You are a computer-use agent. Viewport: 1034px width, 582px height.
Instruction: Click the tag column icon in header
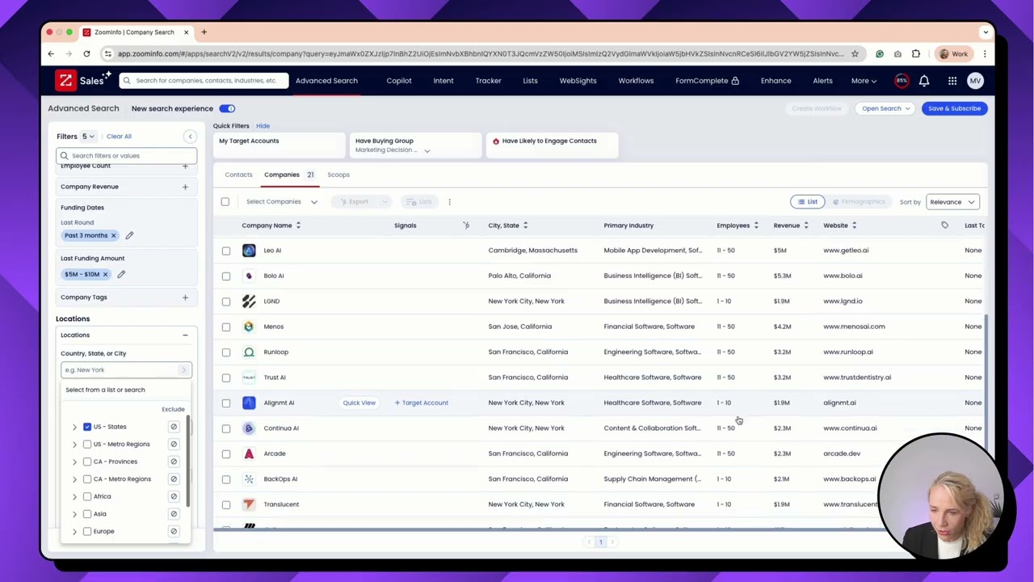tap(944, 226)
